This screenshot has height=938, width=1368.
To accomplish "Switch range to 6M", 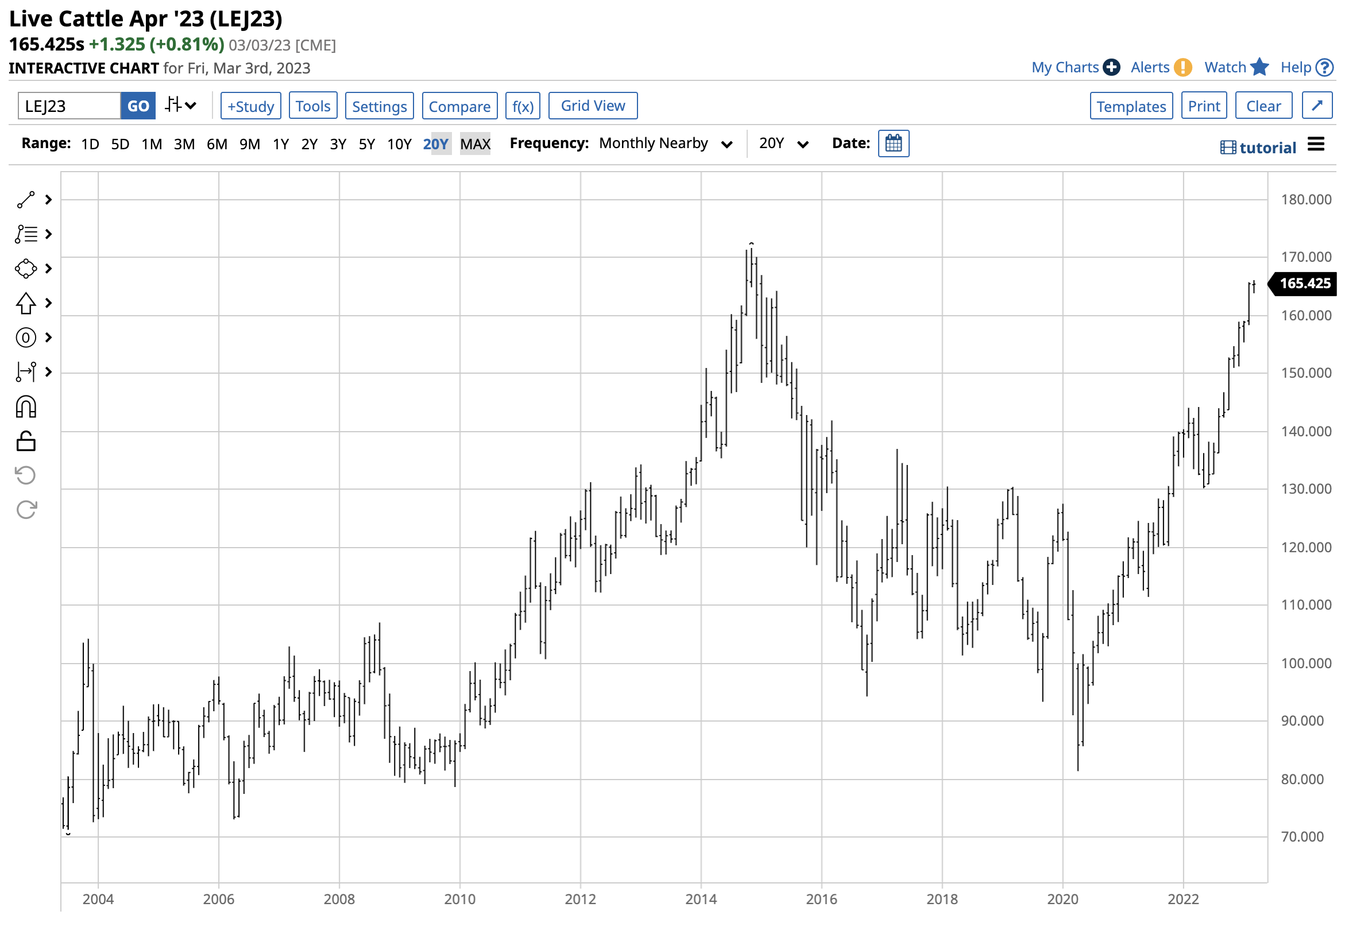I will (x=217, y=144).
